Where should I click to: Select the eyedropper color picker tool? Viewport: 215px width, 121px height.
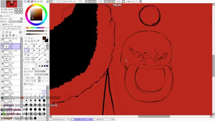38,41
